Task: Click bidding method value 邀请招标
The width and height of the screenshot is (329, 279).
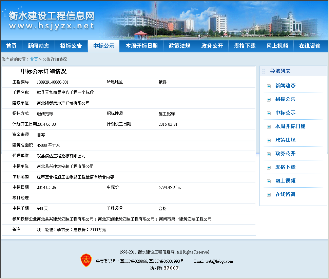Action: [x=45, y=114]
